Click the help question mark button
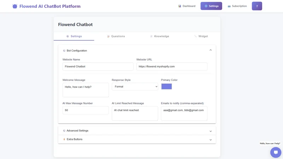The height and width of the screenshot is (159, 283). pos(257,6)
